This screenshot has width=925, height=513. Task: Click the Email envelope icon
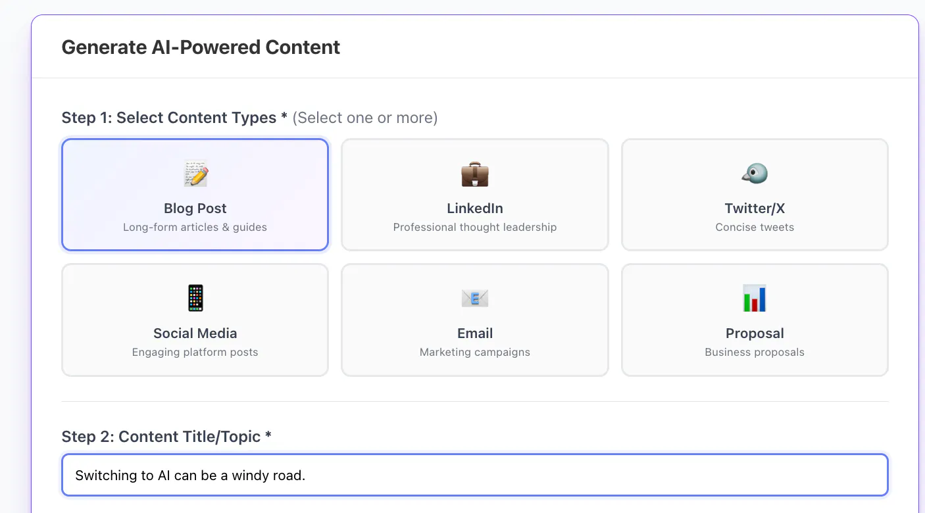[x=475, y=299]
